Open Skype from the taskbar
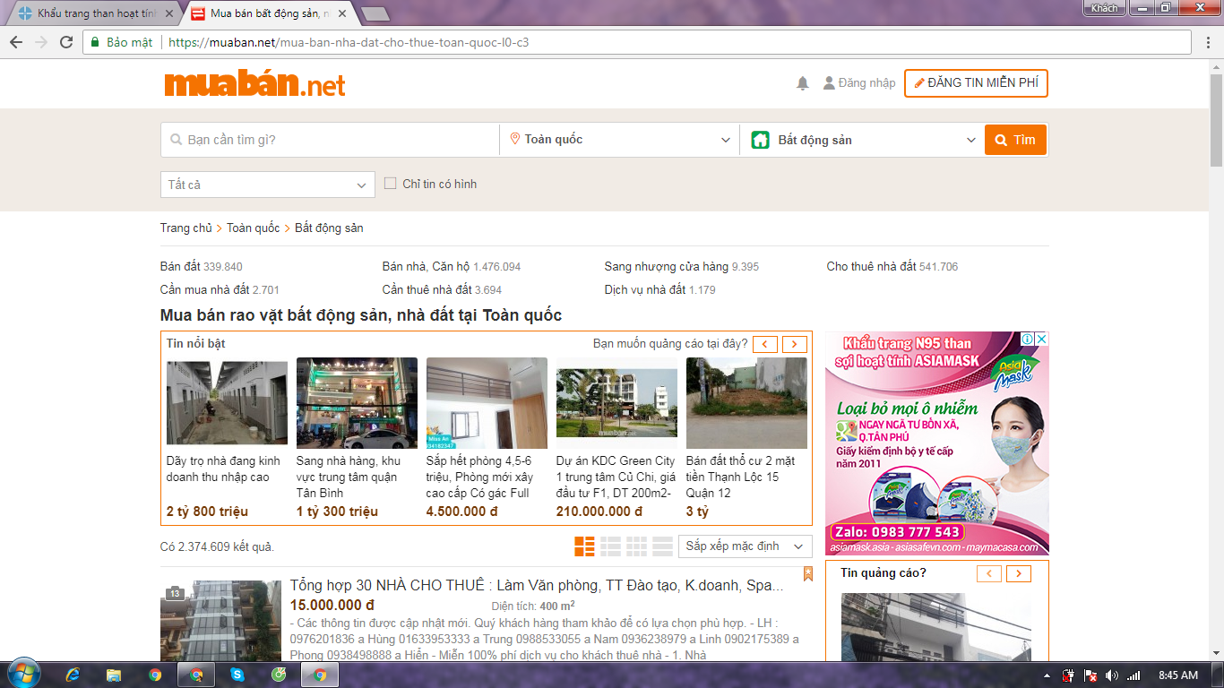This screenshot has height=688, width=1224. tap(237, 675)
